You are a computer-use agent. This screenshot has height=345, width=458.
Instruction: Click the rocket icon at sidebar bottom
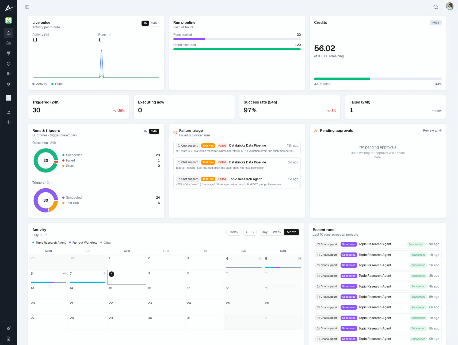pos(9,328)
